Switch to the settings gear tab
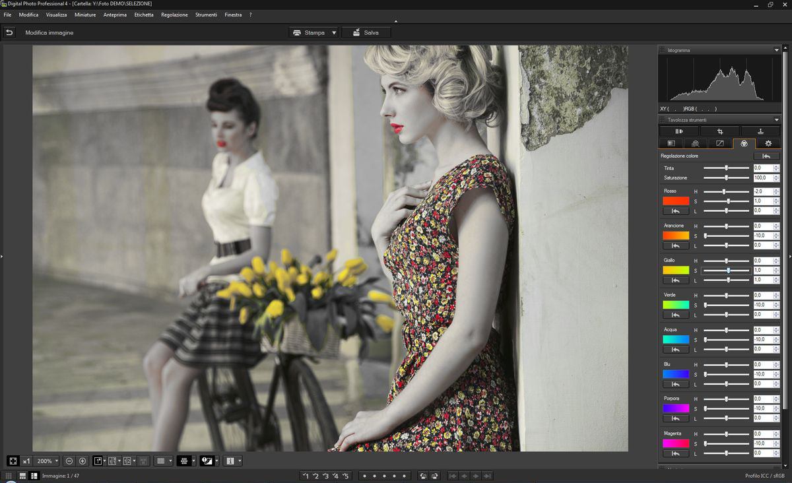This screenshot has height=483, width=792. tap(768, 143)
